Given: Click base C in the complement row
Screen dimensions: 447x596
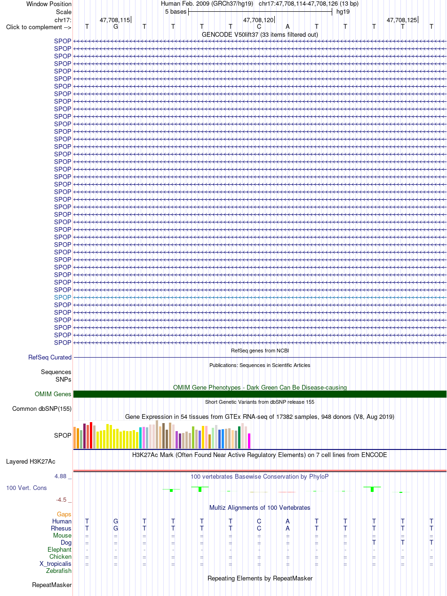Looking at the screenshot, I should pos(259,27).
